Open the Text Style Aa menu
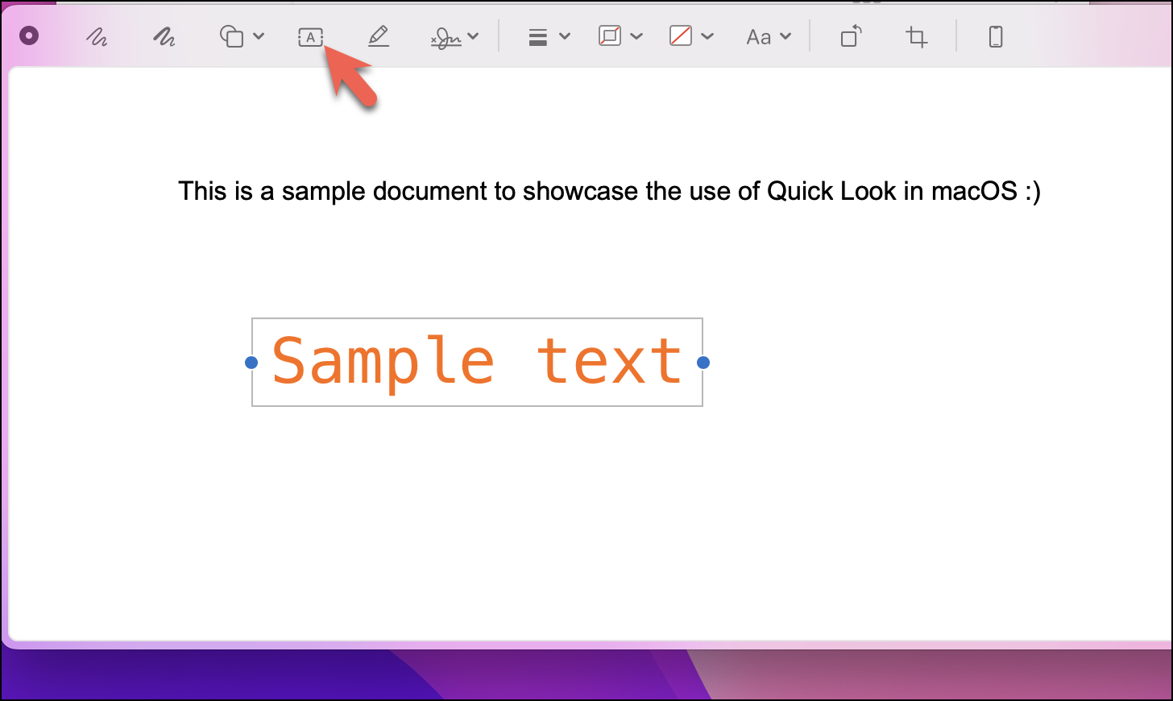1173x701 pixels. pos(759,37)
